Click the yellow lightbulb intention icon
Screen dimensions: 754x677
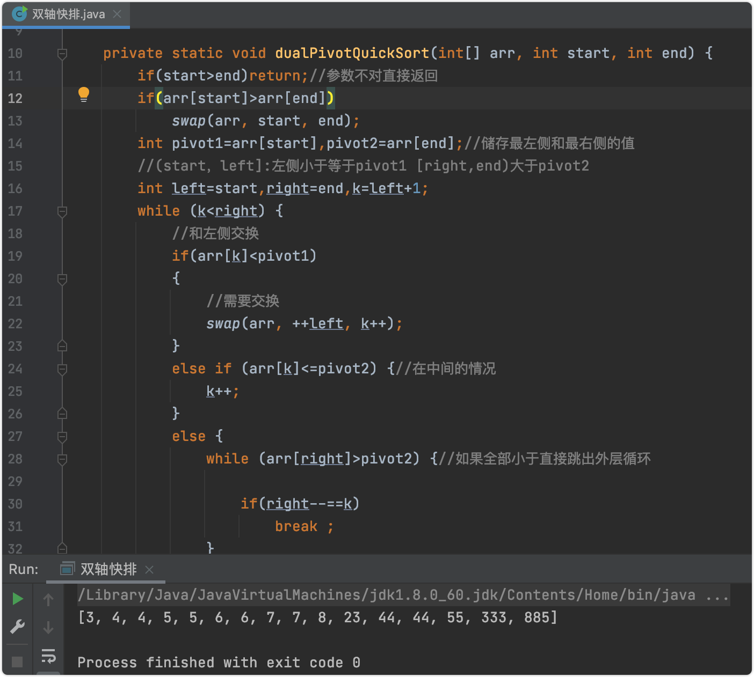83,94
